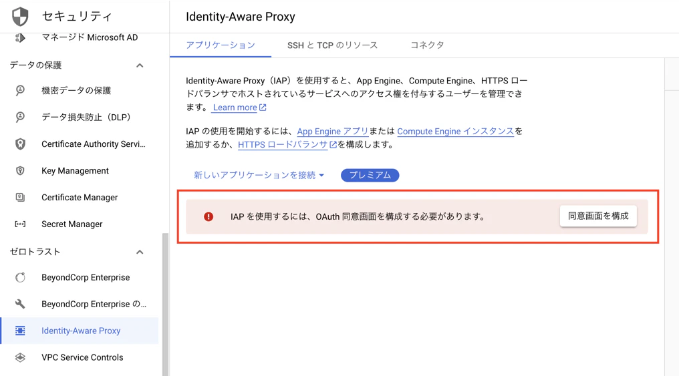This screenshot has width=679, height=376.
Task: Click the Identity-Aware Proxy sidebar icon
Action: [x=20, y=331]
